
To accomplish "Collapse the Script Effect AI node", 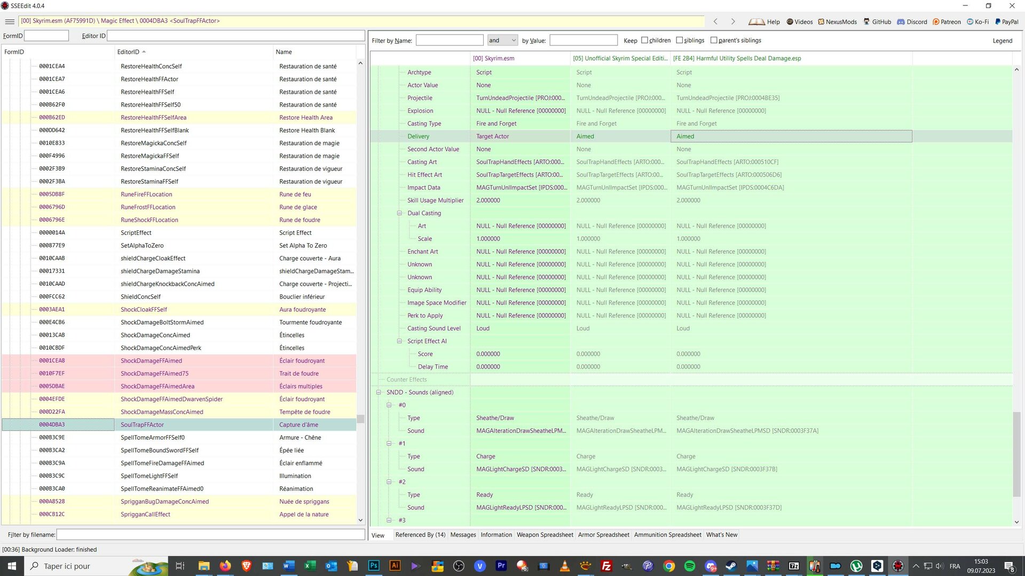I will [399, 341].
